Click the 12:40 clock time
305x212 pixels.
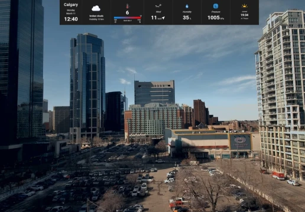tap(71, 19)
